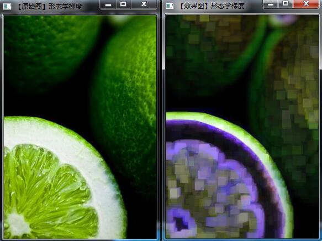This screenshot has height=241, width=322.
Task: Click the original lime image in 【原始图】 window
Action: 80,127
